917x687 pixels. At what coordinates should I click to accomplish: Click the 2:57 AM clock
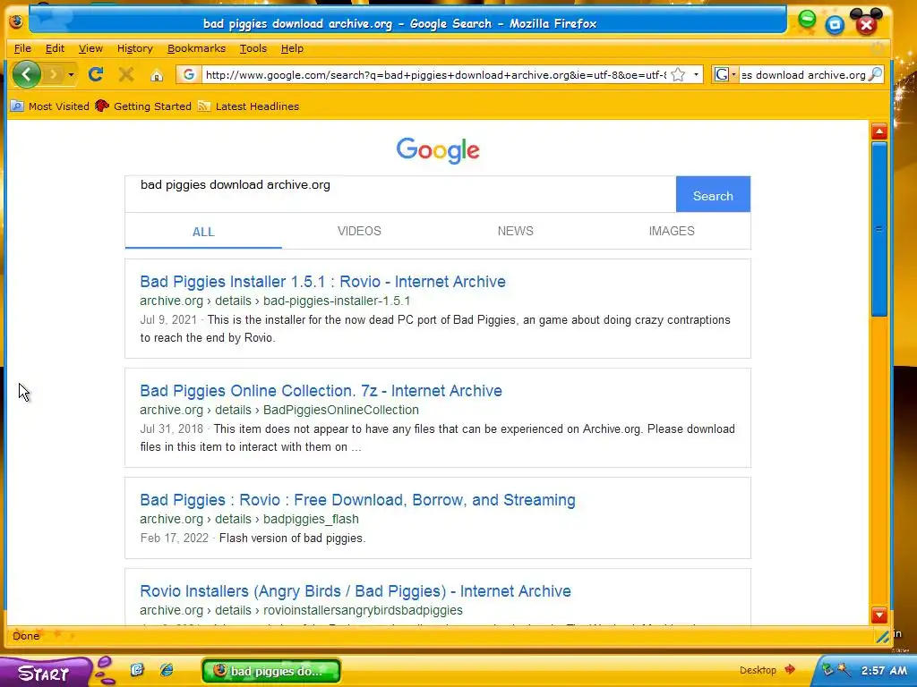pyautogui.click(x=884, y=671)
